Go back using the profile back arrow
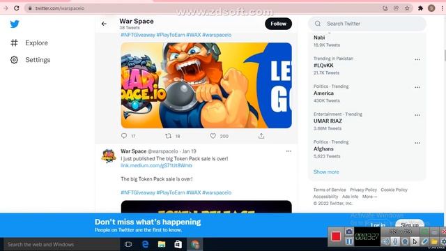The height and width of the screenshot is (251, 446). [104, 24]
